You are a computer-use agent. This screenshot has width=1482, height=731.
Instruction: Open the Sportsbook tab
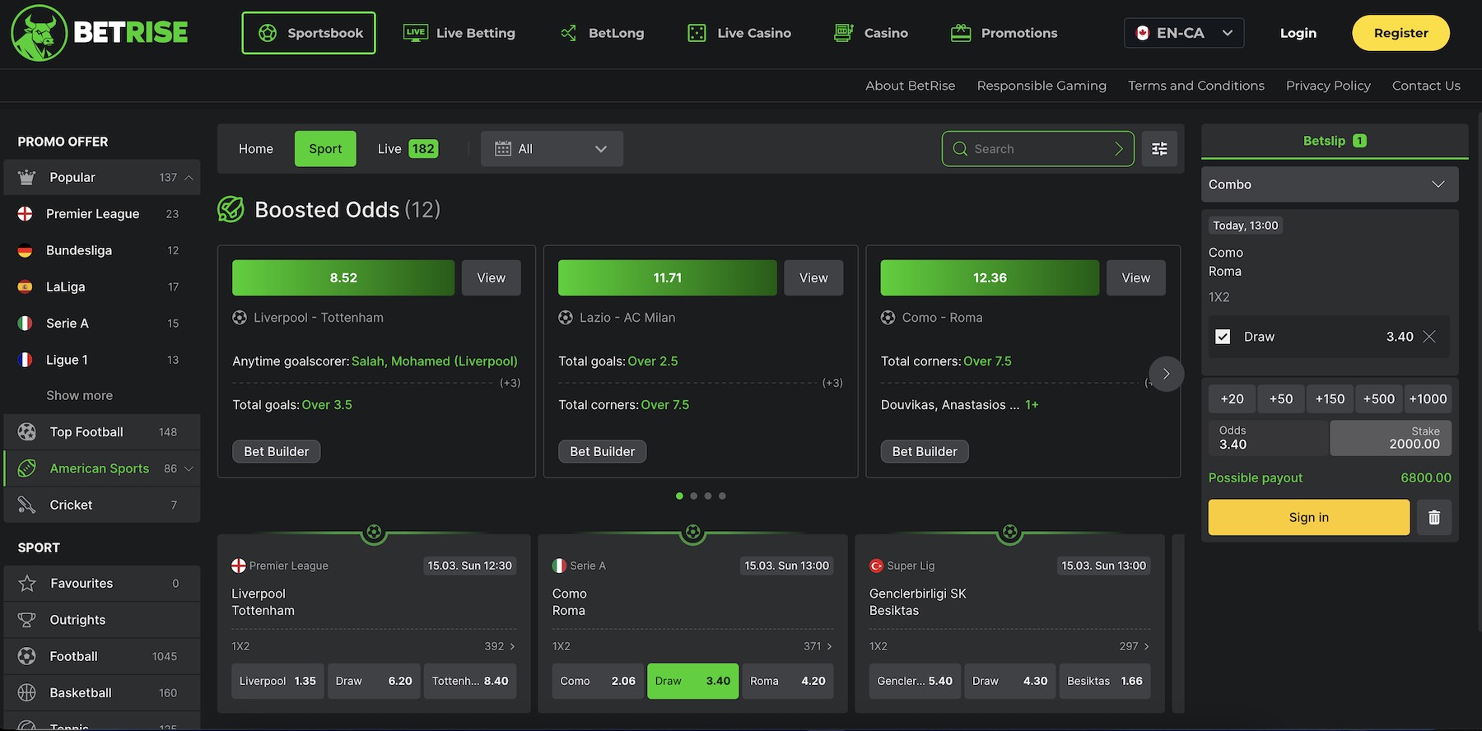(x=309, y=33)
